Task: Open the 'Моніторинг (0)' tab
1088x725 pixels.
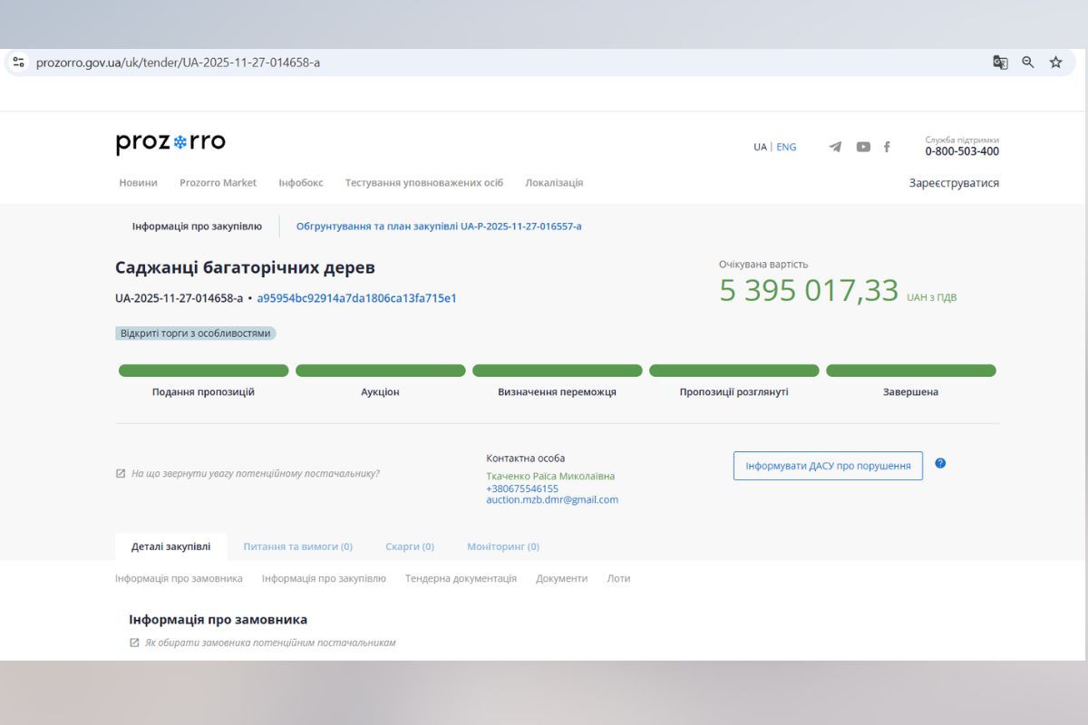Action: click(501, 546)
